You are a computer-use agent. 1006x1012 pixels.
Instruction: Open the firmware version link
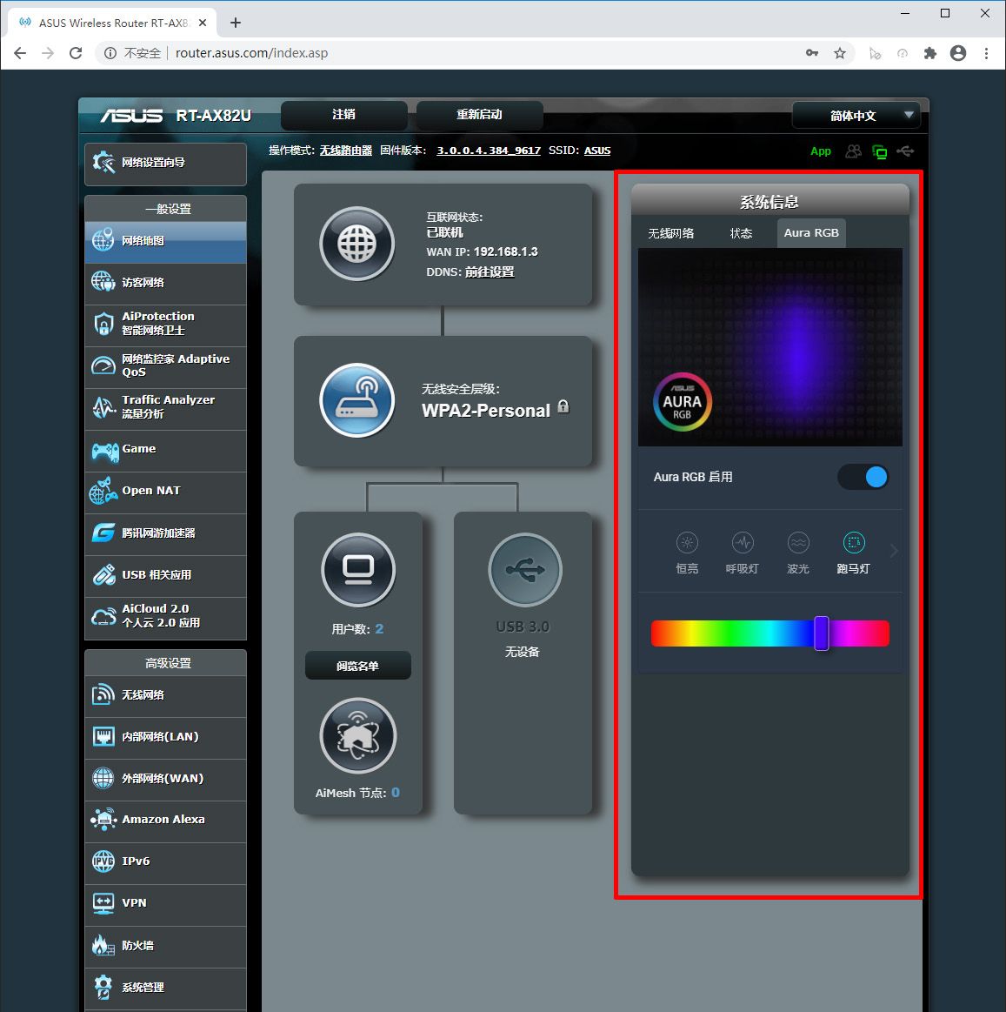pos(488,151)
